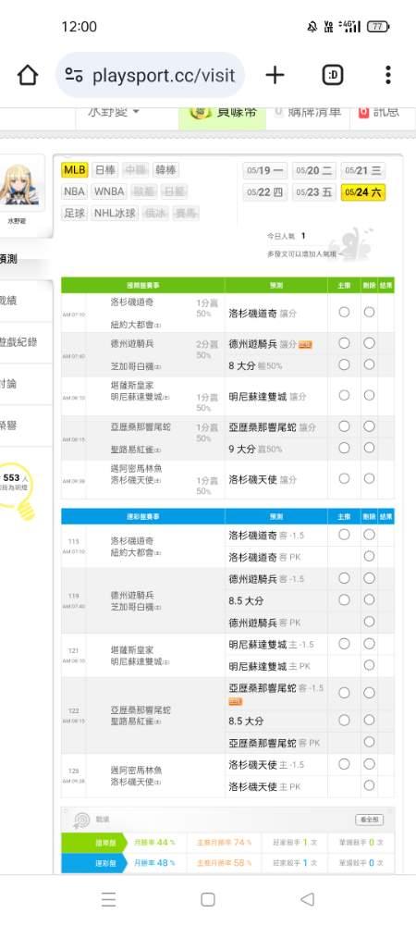This screenshot has width=416, height=925.
Task: Mark 亞歷桑那響尾蛇 客 -1.5 as 主推
Action: click(x=344, y=693)
